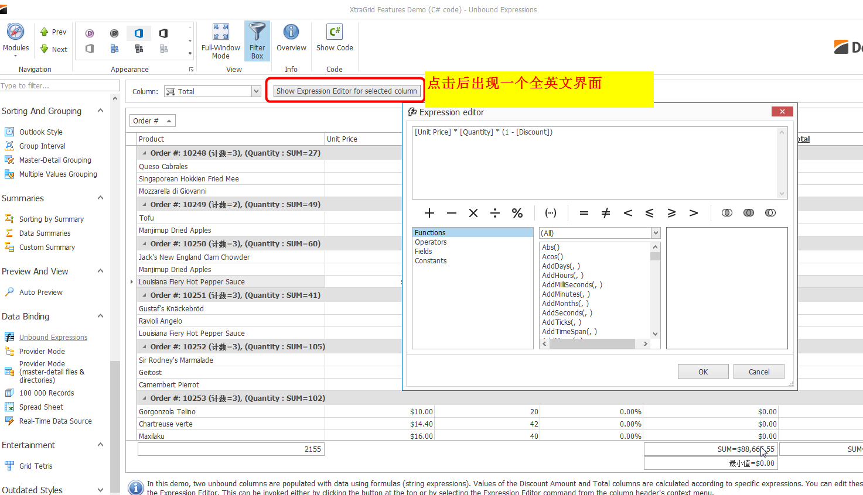Insert the not-equal operator symbol
Image resolution: width=863 pixels, height=495 pixels.
click(x=606, y=213)
